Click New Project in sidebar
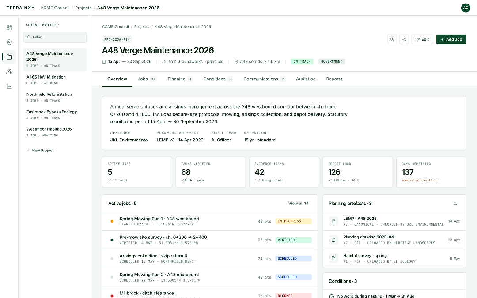477x298 pixels. 40,151
